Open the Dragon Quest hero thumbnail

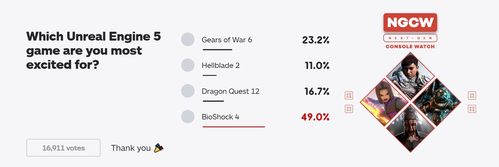(384, 102)
